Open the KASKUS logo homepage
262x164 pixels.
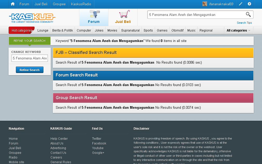tap(32, 18)
